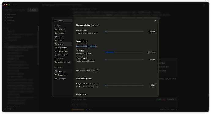Click the Sonnet only usage bar

click(124, 59)
